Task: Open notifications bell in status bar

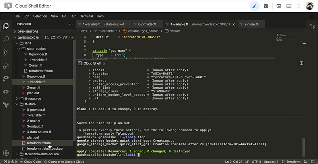Action: pyautogui.click(x=305, y=162)
